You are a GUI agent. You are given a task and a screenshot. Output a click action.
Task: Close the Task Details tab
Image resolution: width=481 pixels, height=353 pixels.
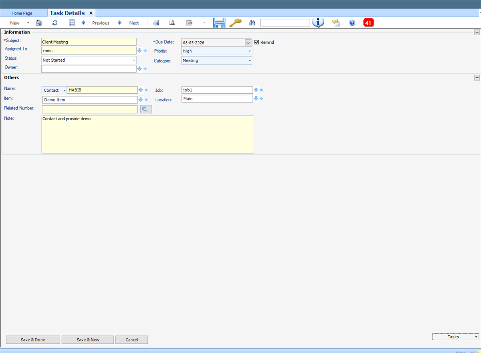[x=91, y=13]
